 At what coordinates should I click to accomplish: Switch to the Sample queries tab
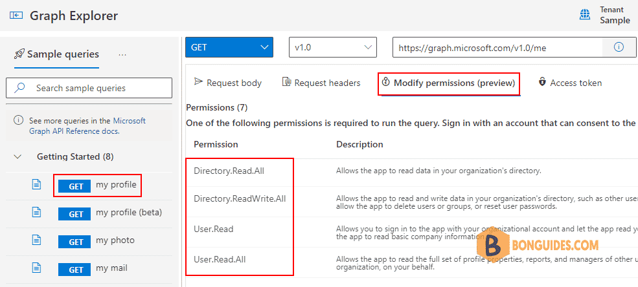56,54
